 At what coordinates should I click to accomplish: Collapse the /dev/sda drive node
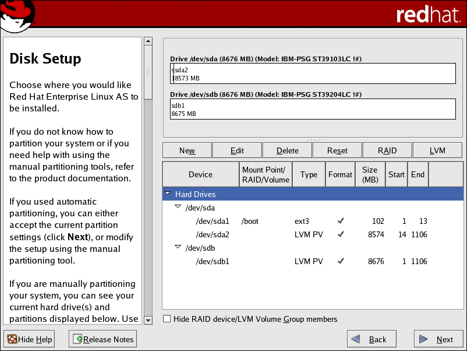pyautogui.click(x=178, y=208)
